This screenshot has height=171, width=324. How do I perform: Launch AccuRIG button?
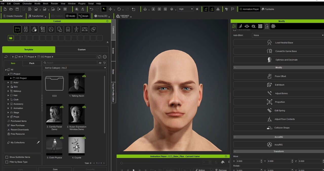coord(278,145)
